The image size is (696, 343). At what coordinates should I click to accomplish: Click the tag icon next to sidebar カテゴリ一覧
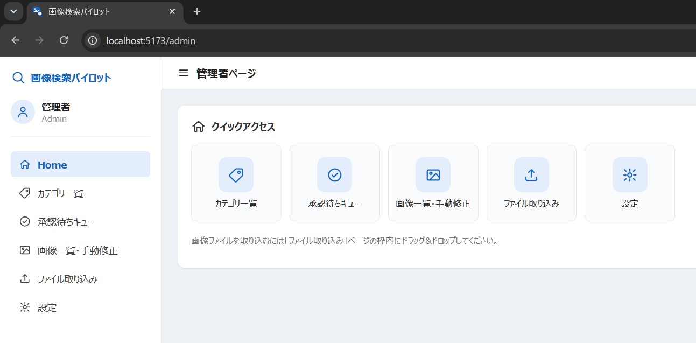click(x=25, y=193)
